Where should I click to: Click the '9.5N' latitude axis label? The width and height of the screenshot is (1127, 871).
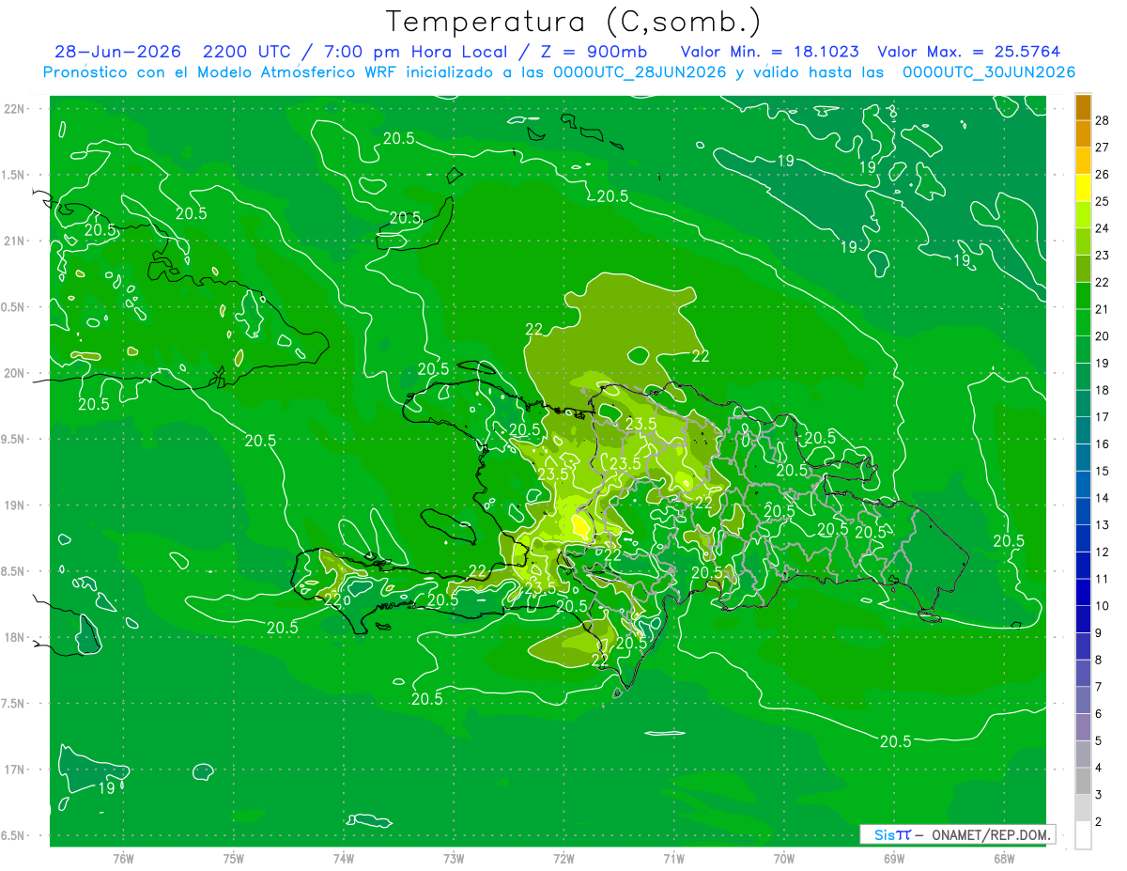click(14, 439)
